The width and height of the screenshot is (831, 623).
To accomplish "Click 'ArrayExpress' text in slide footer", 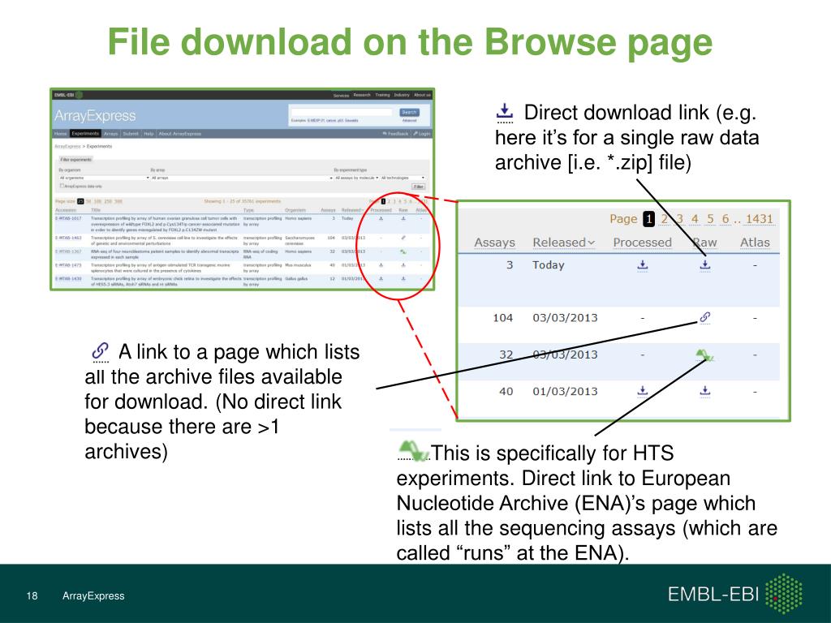I will point(93,595).
